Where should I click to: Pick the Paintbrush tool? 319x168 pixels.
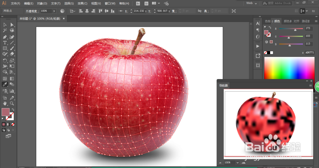coord(12,49)
